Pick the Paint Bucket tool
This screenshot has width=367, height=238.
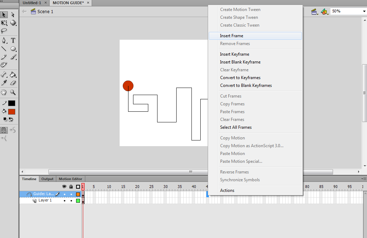(x=13, y=74)
